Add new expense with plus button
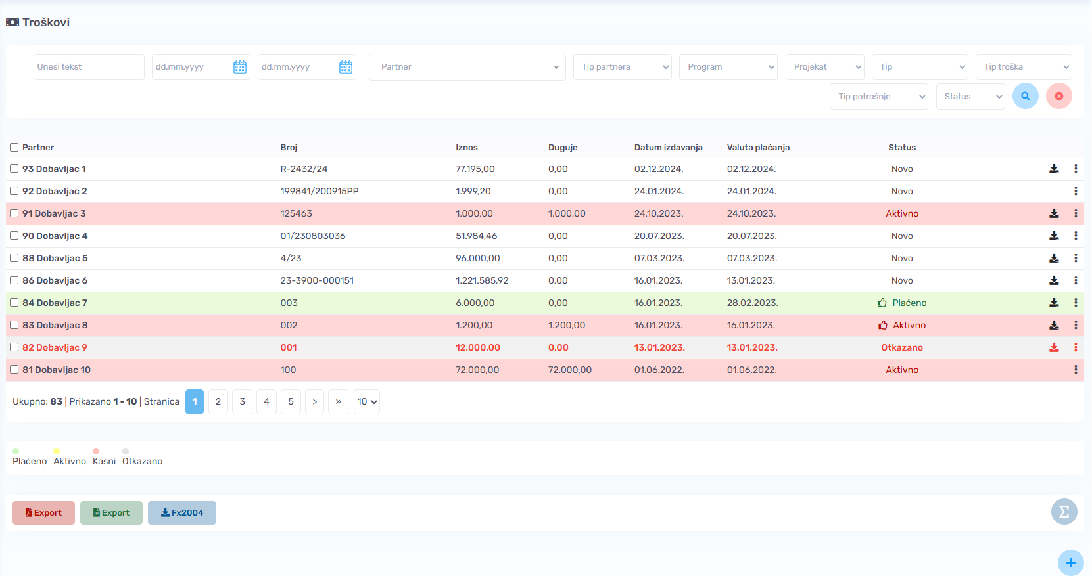Image resolution: width=1092 pixels, height=576 pixels. (x=1070, y=563)
